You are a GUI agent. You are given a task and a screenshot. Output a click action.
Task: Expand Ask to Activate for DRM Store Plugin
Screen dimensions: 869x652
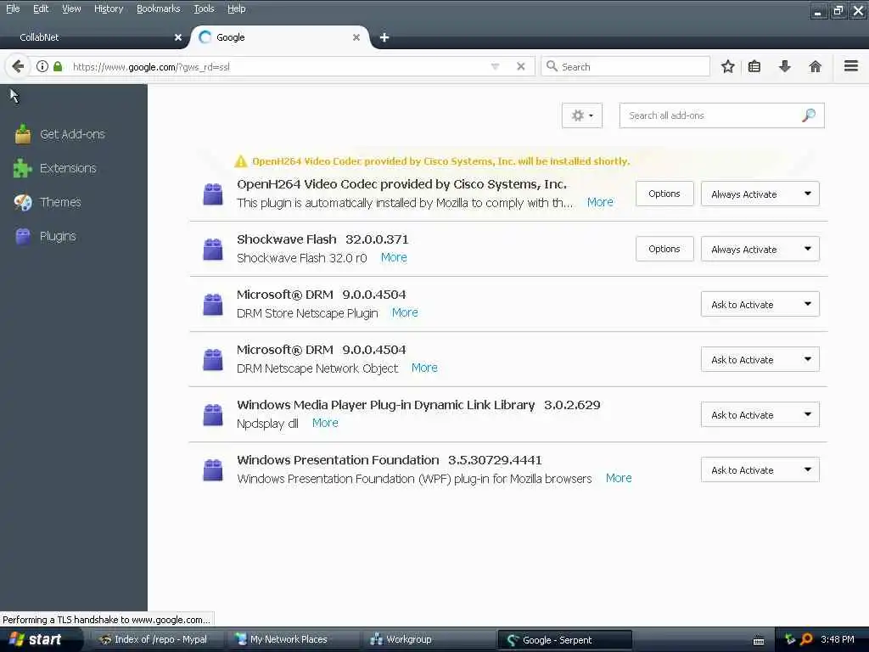(x=760, y=305)
